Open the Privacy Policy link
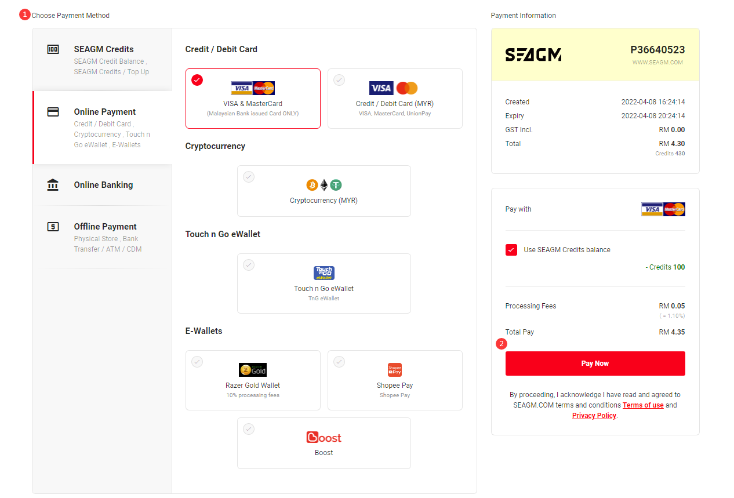The image size is (734, 498). 594,416
